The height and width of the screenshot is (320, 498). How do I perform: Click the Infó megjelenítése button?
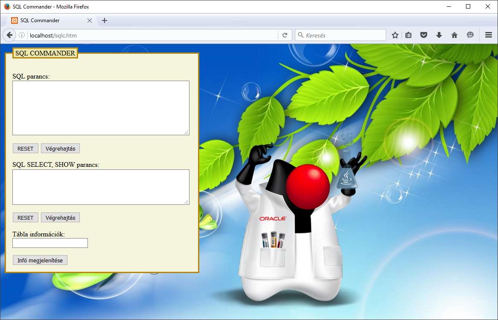40,260
